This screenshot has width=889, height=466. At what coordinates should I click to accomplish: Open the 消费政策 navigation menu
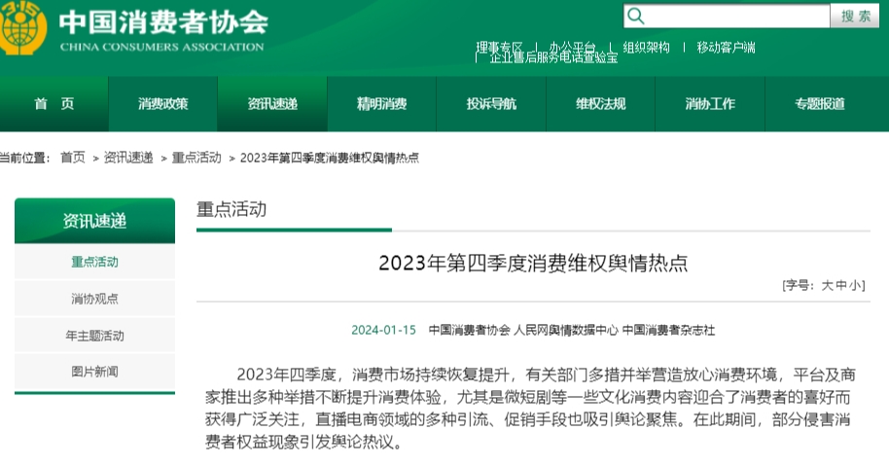point(162,104)
